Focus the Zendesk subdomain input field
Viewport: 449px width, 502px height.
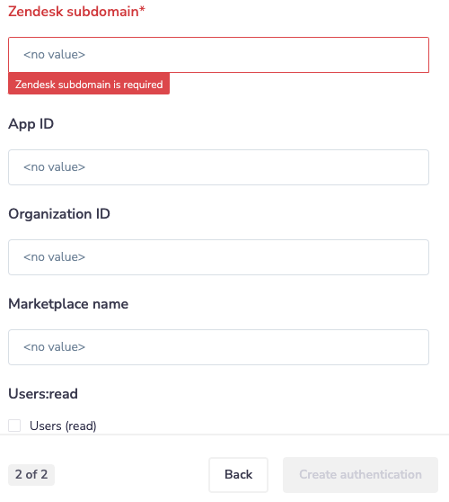click(x=218, y=55)
